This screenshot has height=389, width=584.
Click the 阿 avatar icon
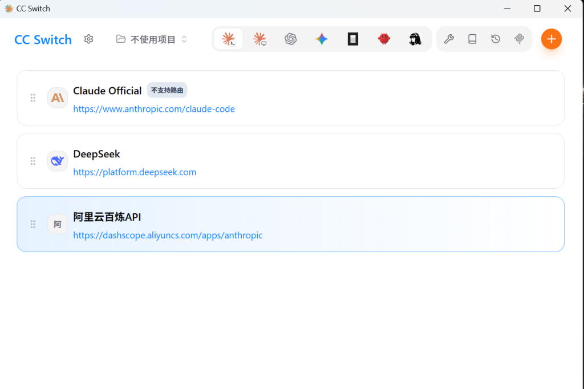pos(58,224)
